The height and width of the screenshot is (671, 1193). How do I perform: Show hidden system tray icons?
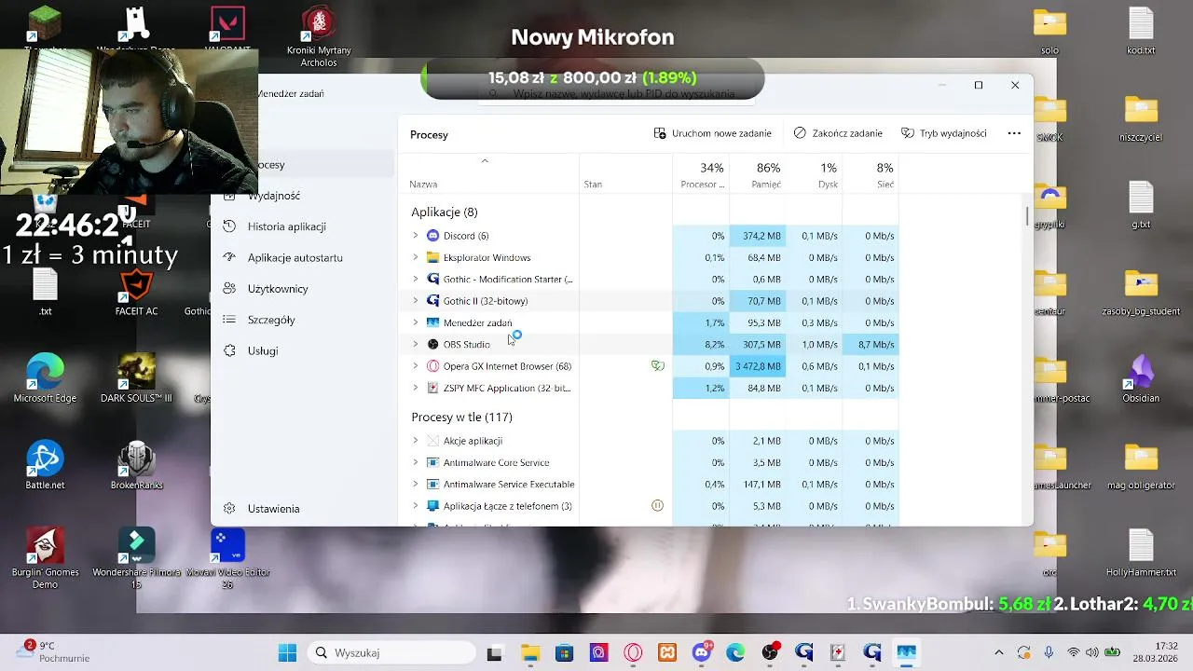pos(999,652)
